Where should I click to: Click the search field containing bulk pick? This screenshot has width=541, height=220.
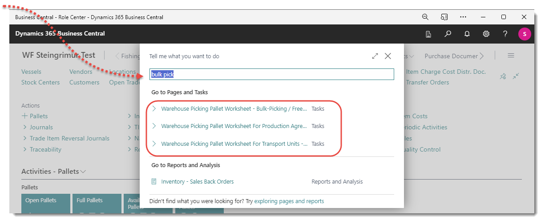(272, 74)
